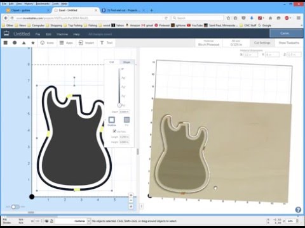Open Easel's Help menu

coord(76,34)
